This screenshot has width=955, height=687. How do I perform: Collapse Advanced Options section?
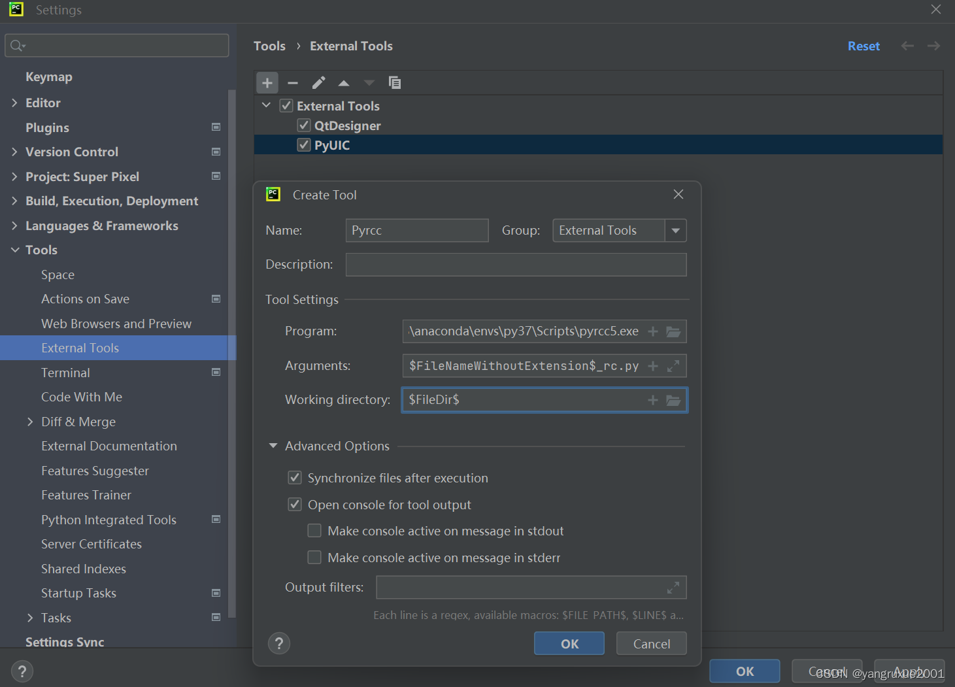pyautogui.click(x=273, y=446)
